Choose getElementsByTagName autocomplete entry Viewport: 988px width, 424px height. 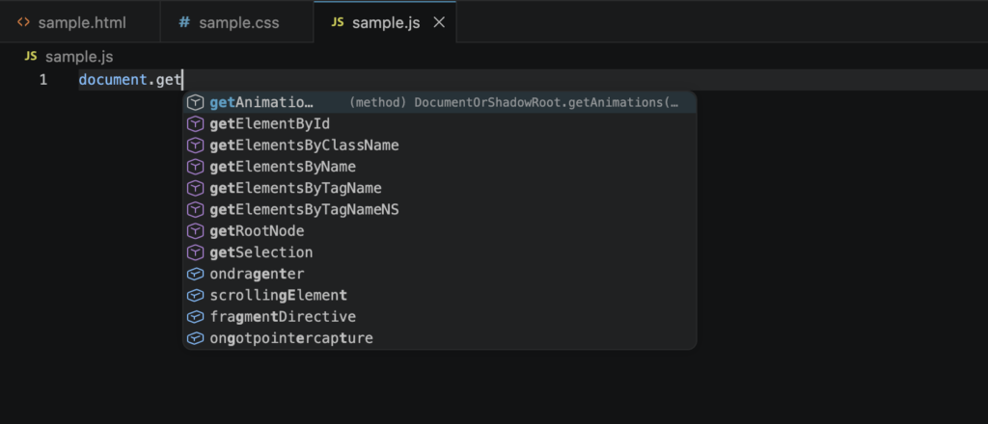point(295,188)
